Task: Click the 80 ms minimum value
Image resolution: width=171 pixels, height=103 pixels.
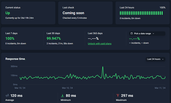Action: [71, 95]
